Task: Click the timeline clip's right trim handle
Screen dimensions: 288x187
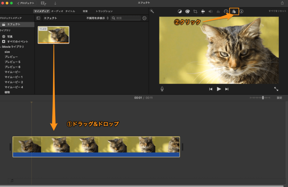Action: [x=182, y=147]
